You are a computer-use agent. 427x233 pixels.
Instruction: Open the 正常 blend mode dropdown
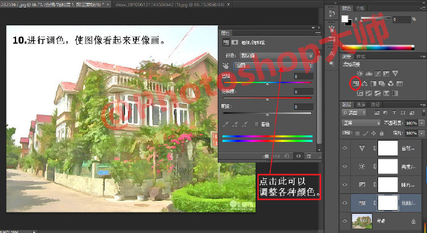tap(361, 123)
